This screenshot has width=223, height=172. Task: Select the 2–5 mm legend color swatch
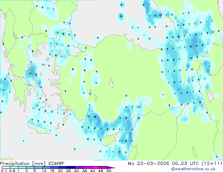coord(30,167)
